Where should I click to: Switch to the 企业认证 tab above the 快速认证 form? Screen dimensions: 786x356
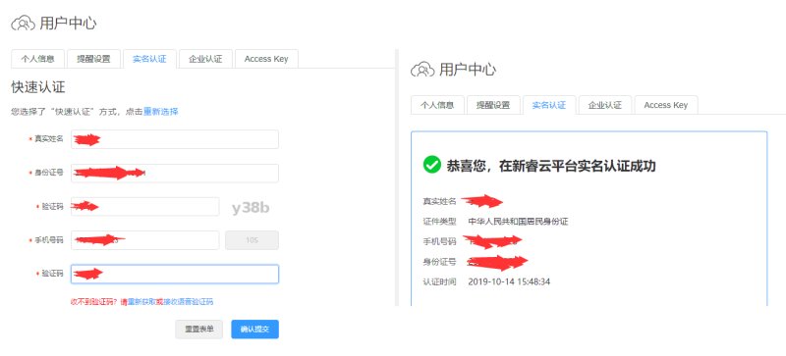(205, 59)
